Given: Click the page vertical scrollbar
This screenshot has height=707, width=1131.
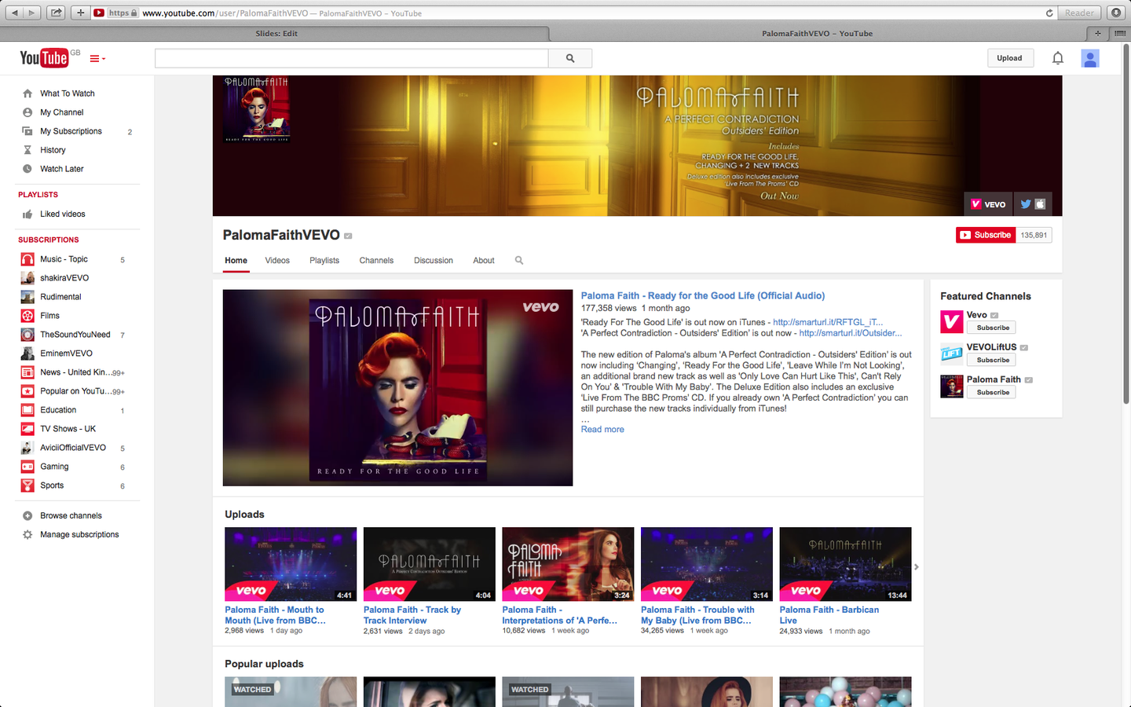Looking at the screenshot, I should pos(1126,224).
